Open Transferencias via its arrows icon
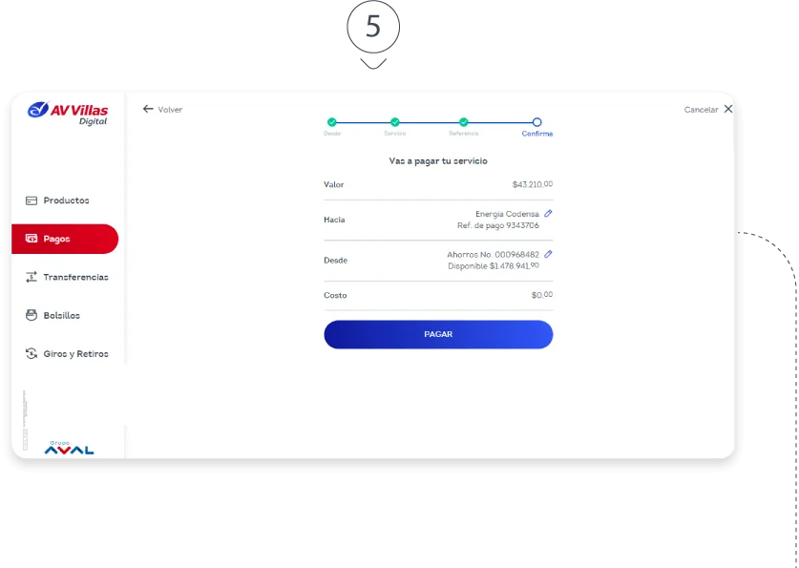 tap(31, 277)
